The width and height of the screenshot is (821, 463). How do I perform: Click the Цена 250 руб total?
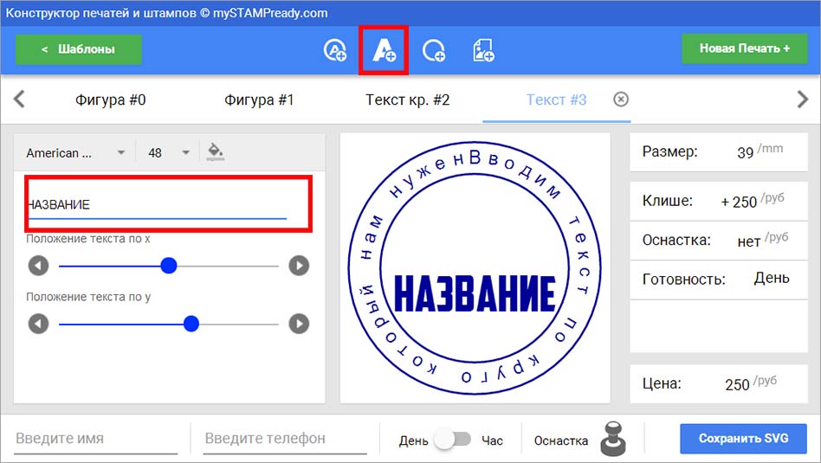click(719, 384)
